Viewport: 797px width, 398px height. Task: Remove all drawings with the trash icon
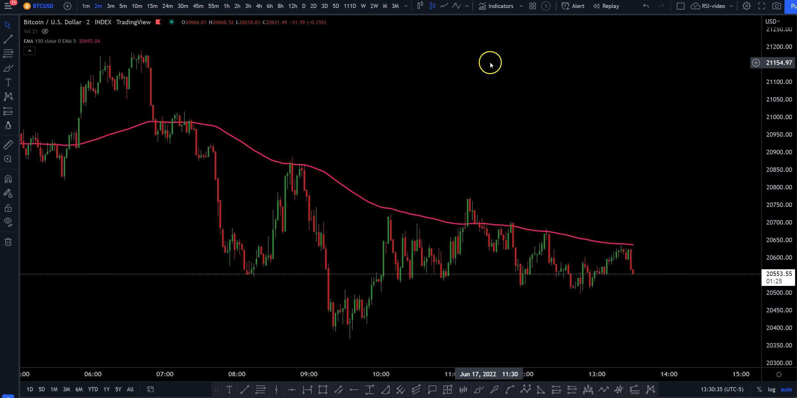click(x=8, y=242)
